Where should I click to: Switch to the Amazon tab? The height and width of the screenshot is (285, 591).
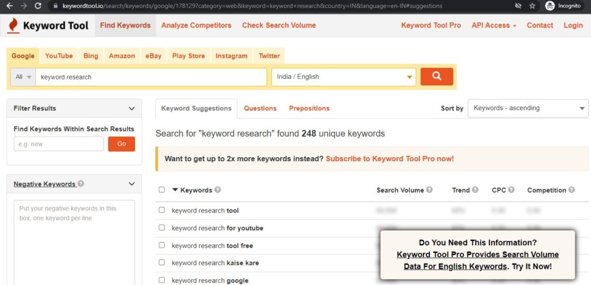click(122, 56)
